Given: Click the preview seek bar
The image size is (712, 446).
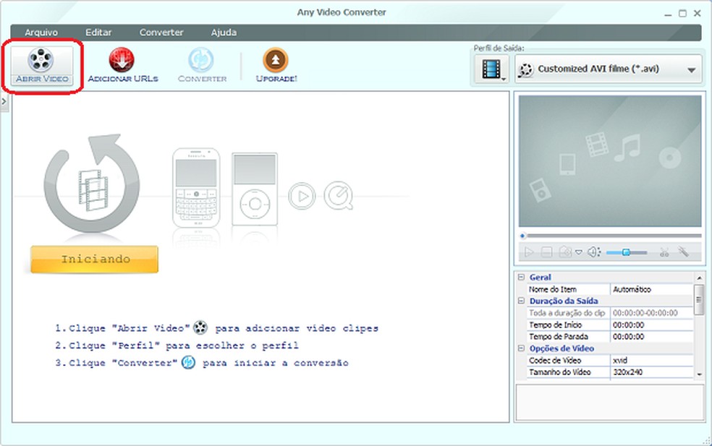Looking at the screenshot, I should pos(611,236).
